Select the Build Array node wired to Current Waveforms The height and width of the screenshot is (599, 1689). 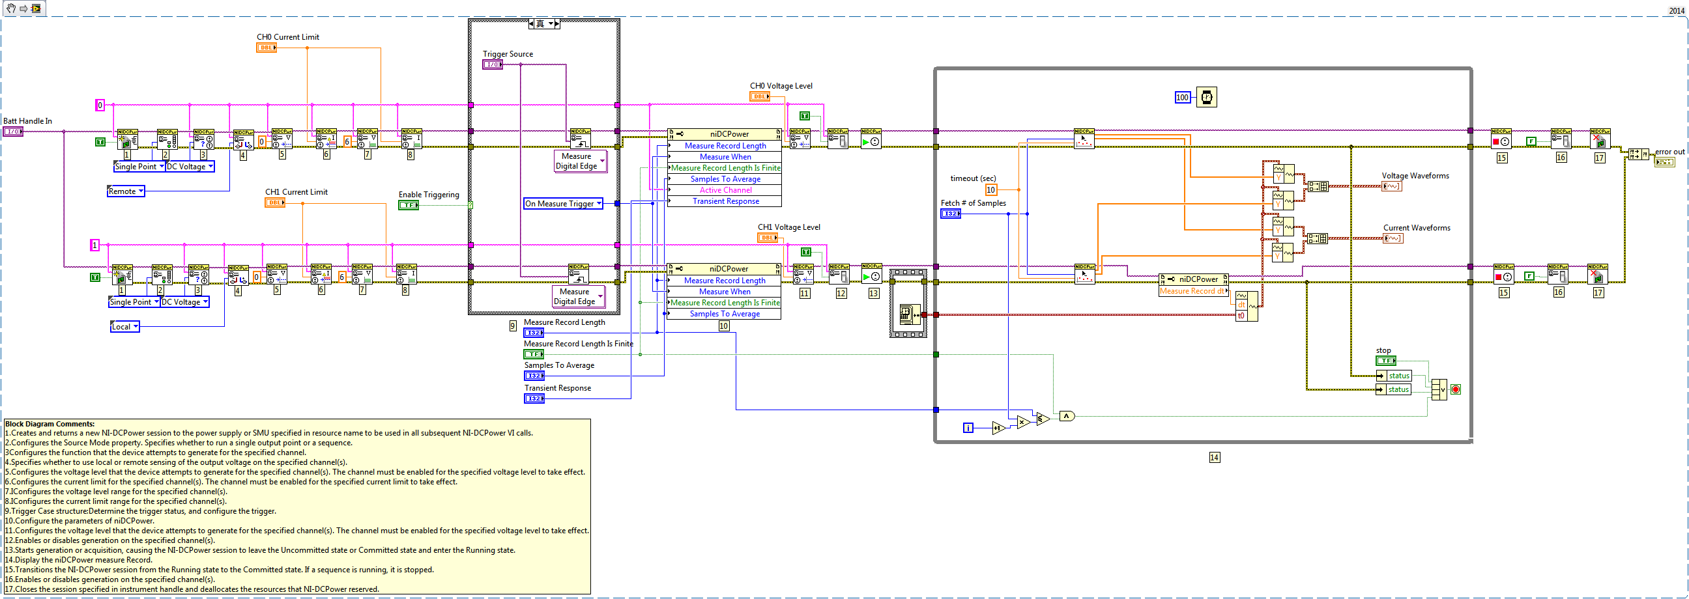tap(1318, 238)
